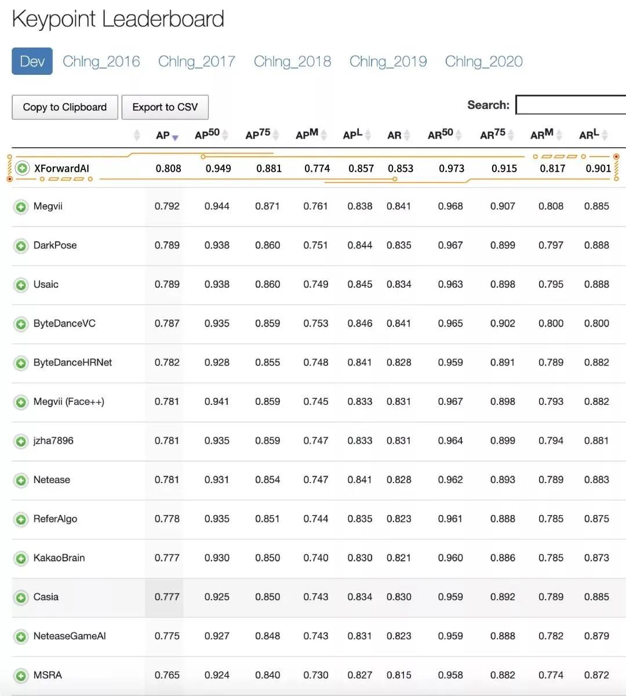This screenshot has height=696, width=626.
Task: Sort by AR75 column header
Action: pos(497,135)
